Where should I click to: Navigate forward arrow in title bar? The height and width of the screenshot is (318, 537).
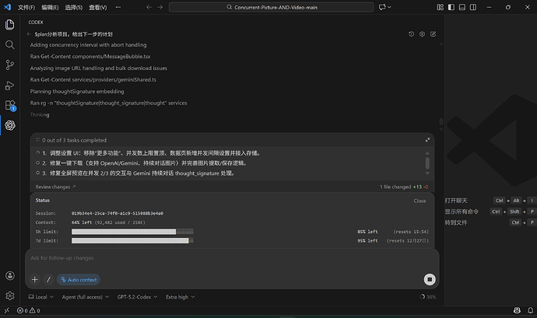point(160,7)
